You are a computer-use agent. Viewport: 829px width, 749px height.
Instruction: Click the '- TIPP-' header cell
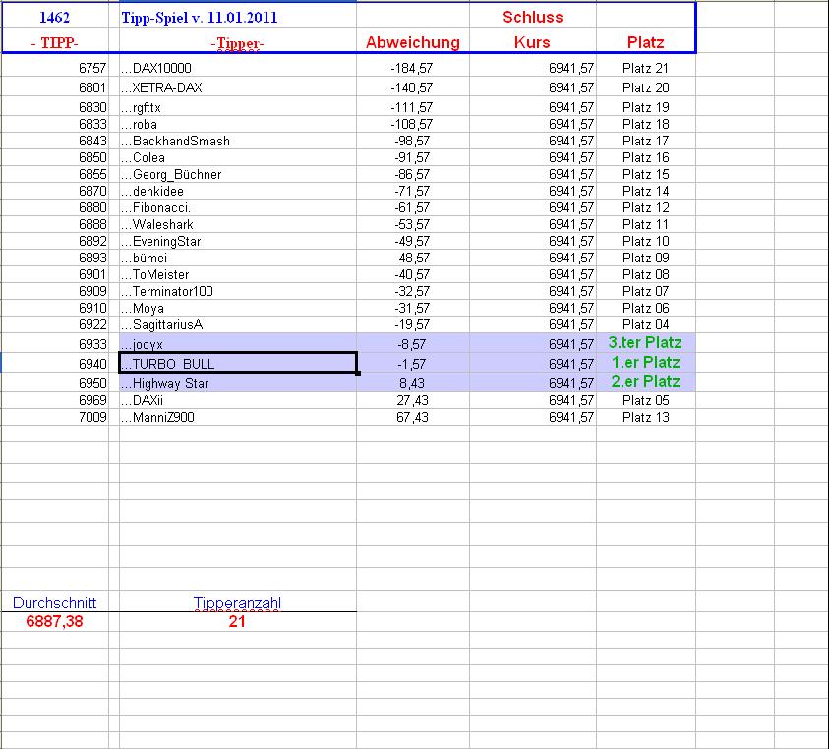[x=54, y=42]
